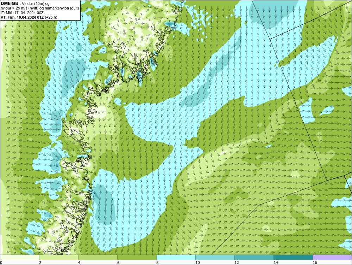Click the 14–16 m/s deep teal legend swatch

point(293,257)
